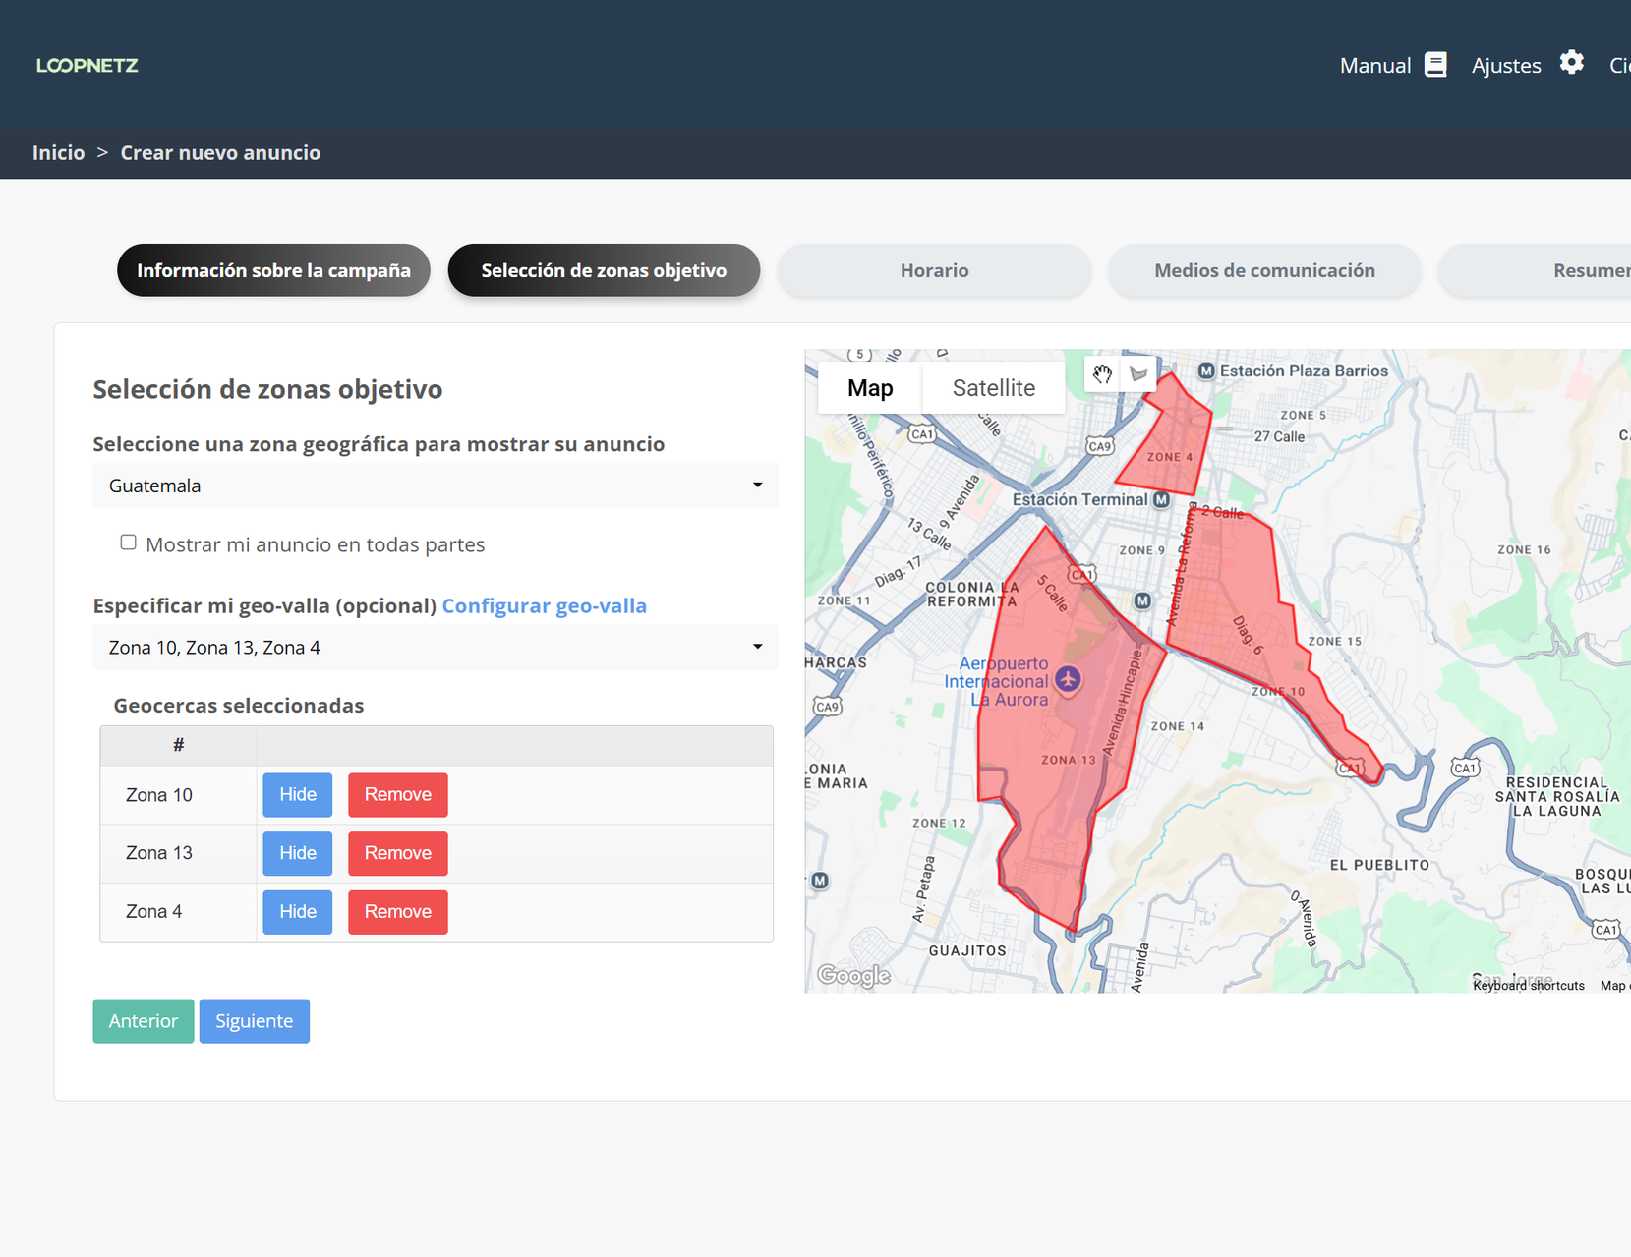Viewport: 1631px width, 1257px height.
Task: Go to the Horario step tab
Action: [934, 270]
